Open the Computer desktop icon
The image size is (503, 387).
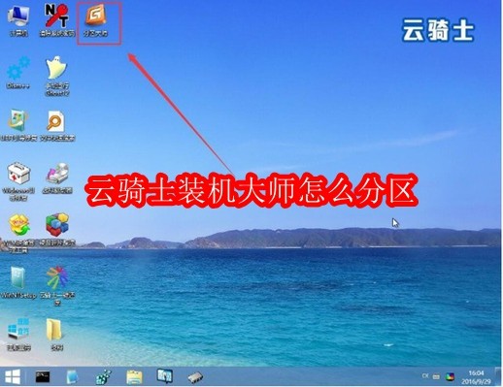pyautogui.click(x=18, y=20)
